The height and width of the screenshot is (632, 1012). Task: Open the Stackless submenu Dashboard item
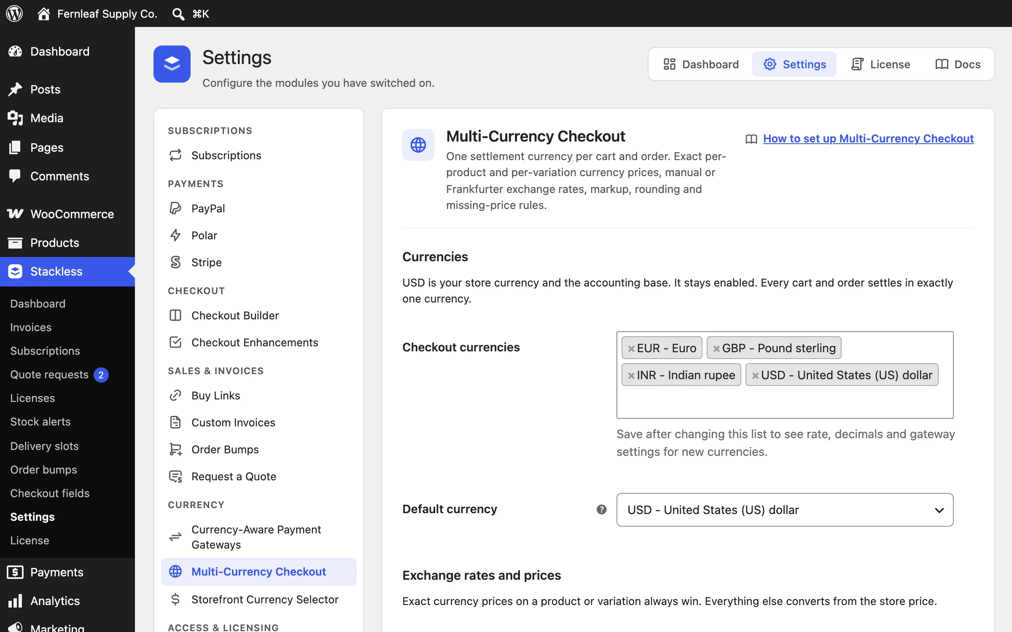click(x=38, y=303)
